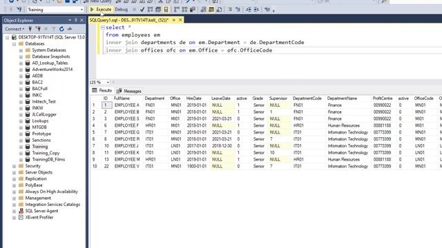Close the Object Explorer panel
This screenshot has width=442, height=248.
tap(81, 20)
